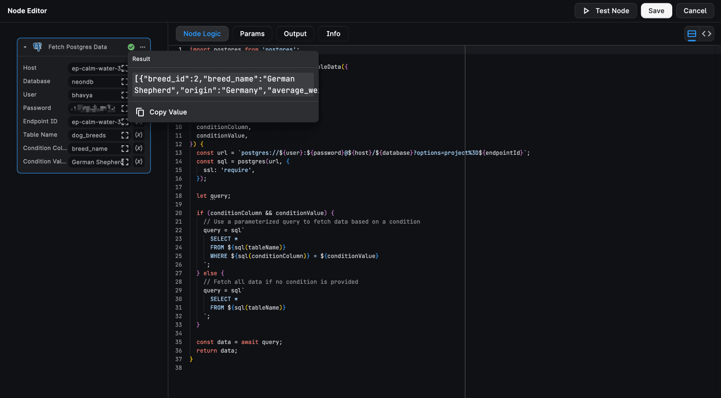Save the node changes
The height and width of the screenshot is (398, 721).
pos(656,11)
